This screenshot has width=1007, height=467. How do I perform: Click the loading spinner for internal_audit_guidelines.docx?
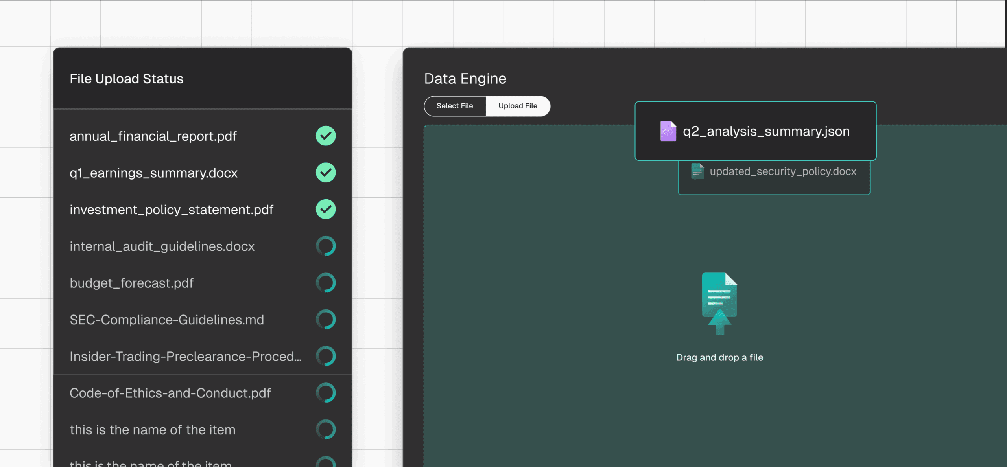click(x=325, y=246)
